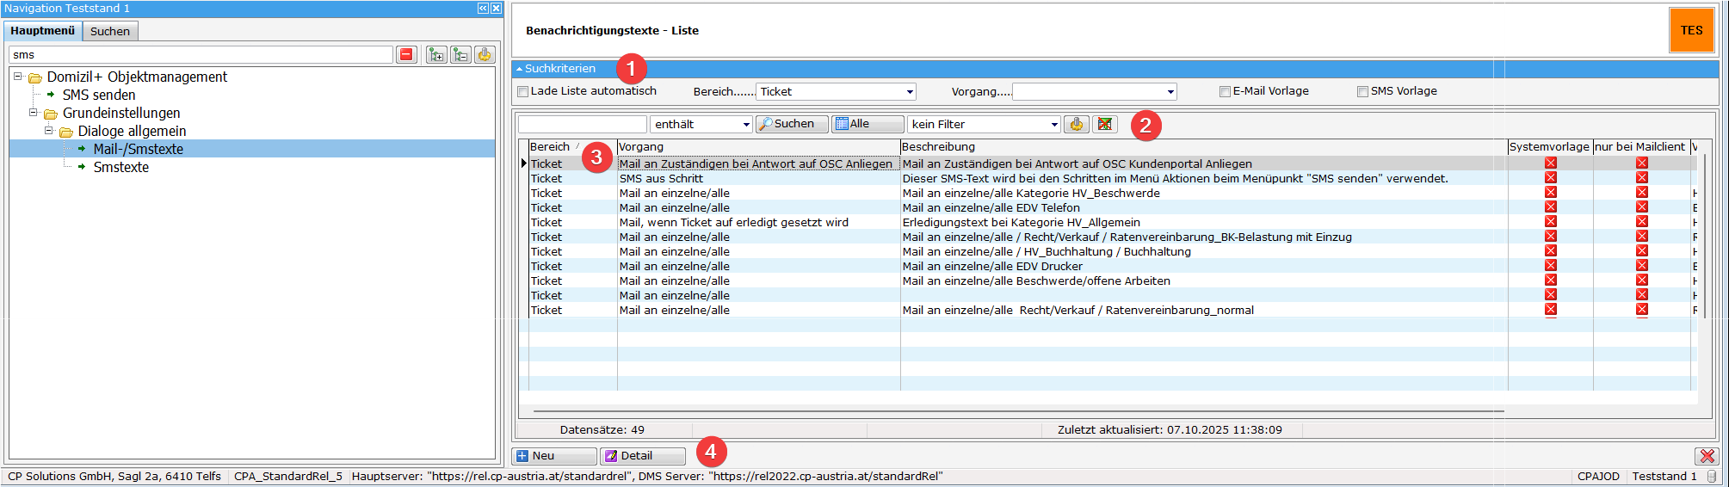Collapse all tree nodes in the navigation
This screenshot has height=487, width=1729.
coord(460,55)
